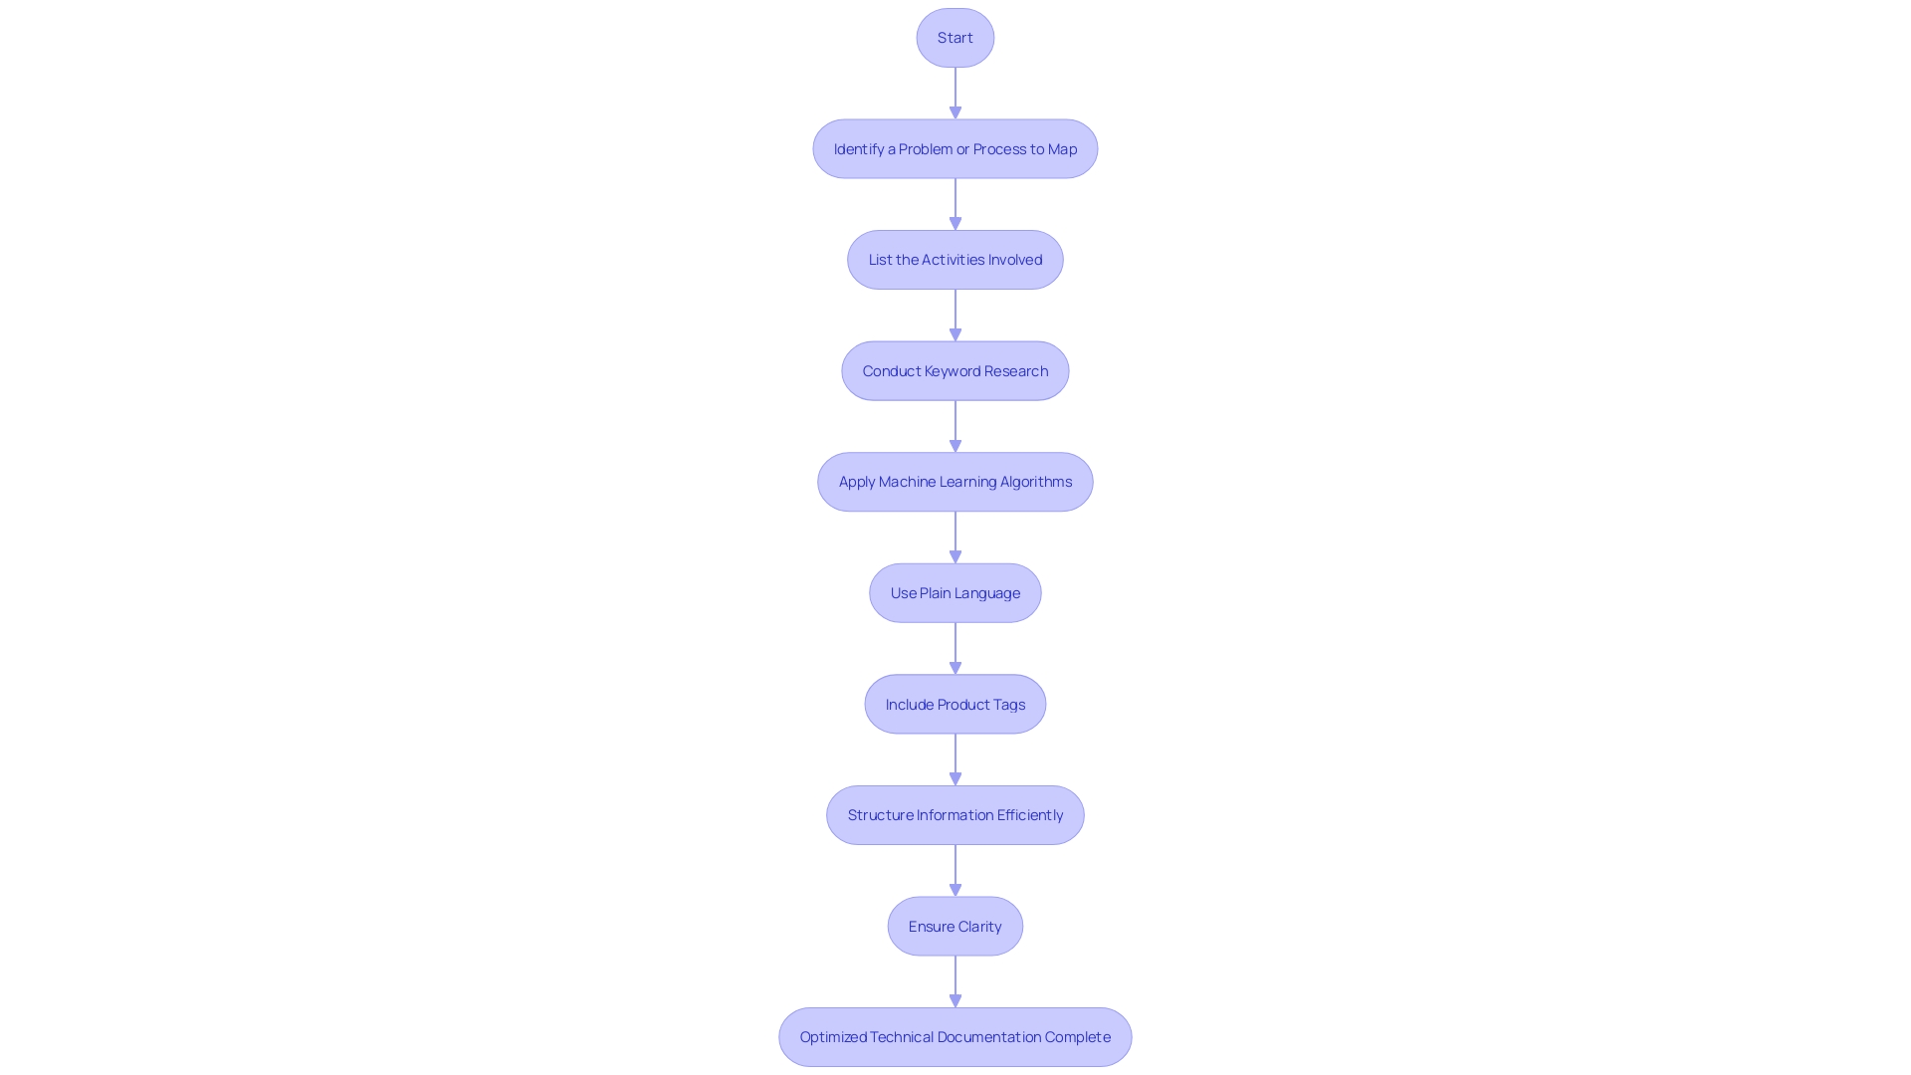The image size is (1911, 1075).
Task: Click the Include Product Tags node icon
Action: (955, 704)
